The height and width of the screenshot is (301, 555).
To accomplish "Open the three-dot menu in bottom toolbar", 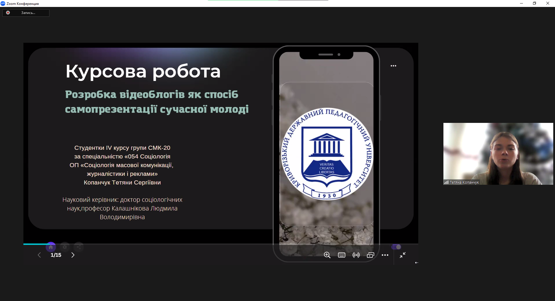I will coord(385,255).
